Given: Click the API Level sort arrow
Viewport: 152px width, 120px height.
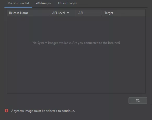Looking at the screenshot, I should pos(68,13).
